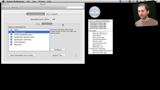Screen dimensions: 160x90
Task: Open the View menu
Action: click(34, 1)
